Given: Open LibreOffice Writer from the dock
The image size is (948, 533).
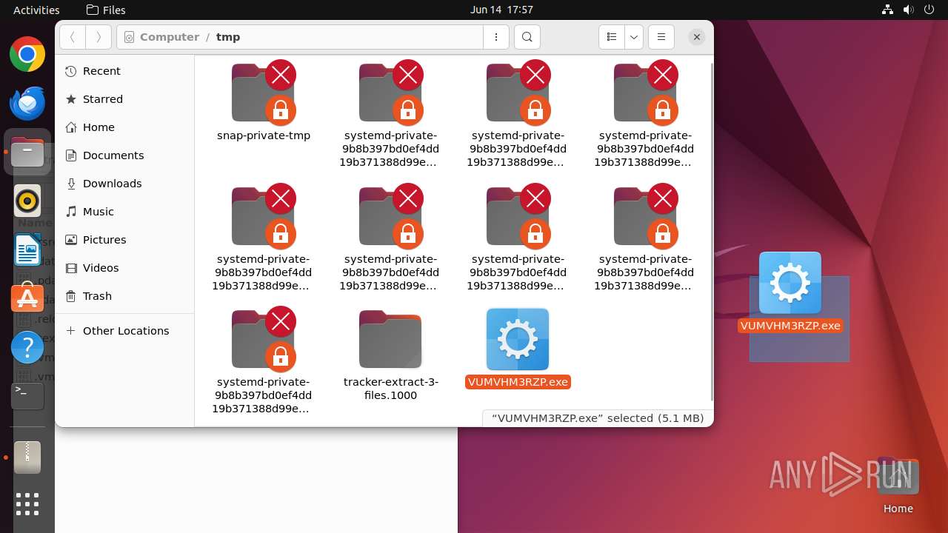Looking at the screenshot, I should [27, 250].
